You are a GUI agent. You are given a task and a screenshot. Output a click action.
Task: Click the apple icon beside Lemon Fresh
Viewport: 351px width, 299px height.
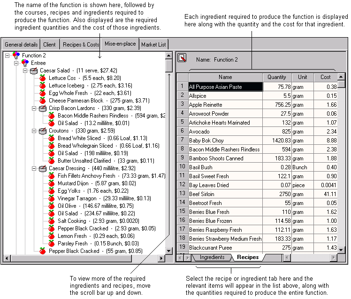point(52,236)
